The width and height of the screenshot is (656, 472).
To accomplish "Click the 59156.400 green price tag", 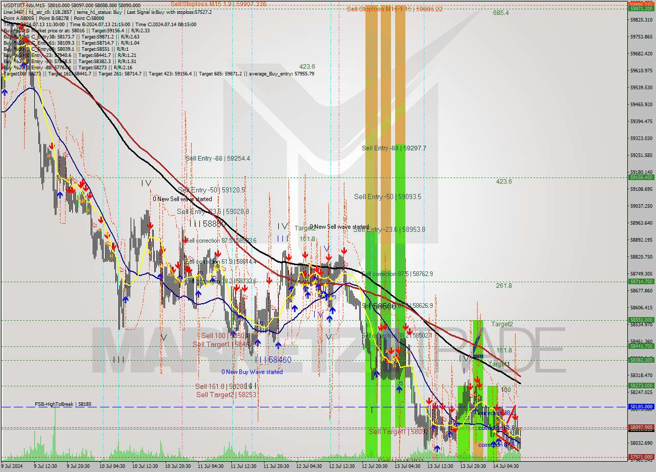I will 641,177.
